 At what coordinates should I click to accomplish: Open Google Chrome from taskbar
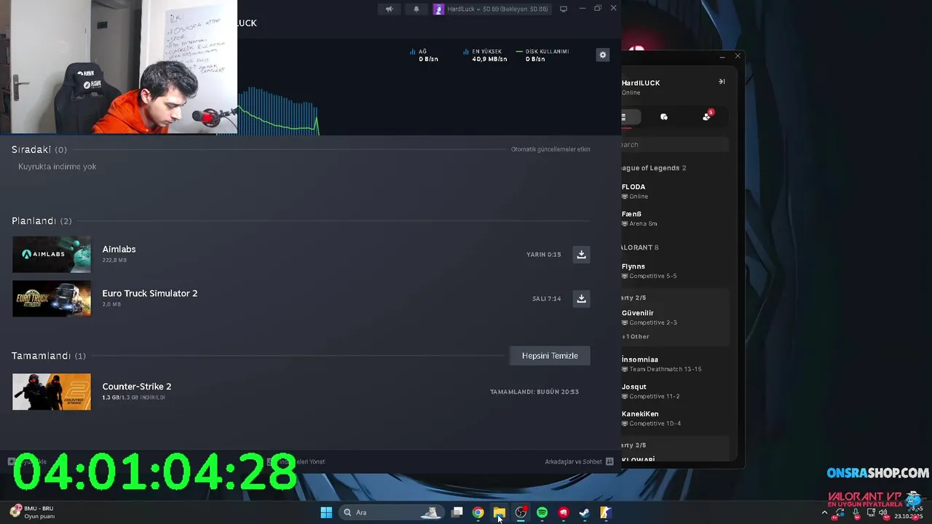pyautogui.click(x=478, y=512)
